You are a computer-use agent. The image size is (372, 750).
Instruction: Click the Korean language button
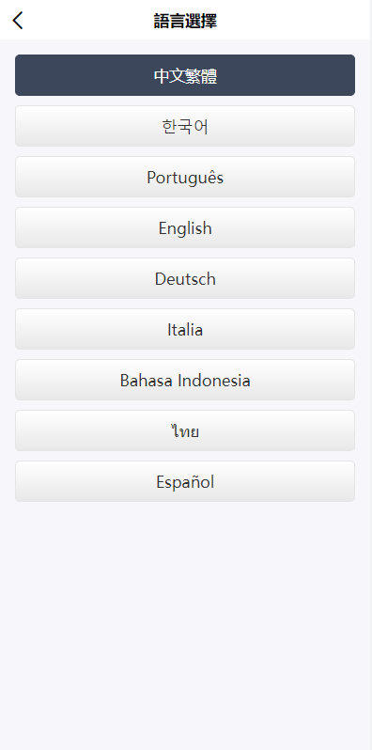[185, 126]
